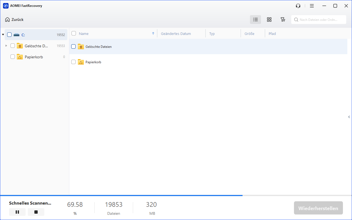Stop the quick scan
Image resolution: width=352 pixels, height=220 pixels.
36,212
